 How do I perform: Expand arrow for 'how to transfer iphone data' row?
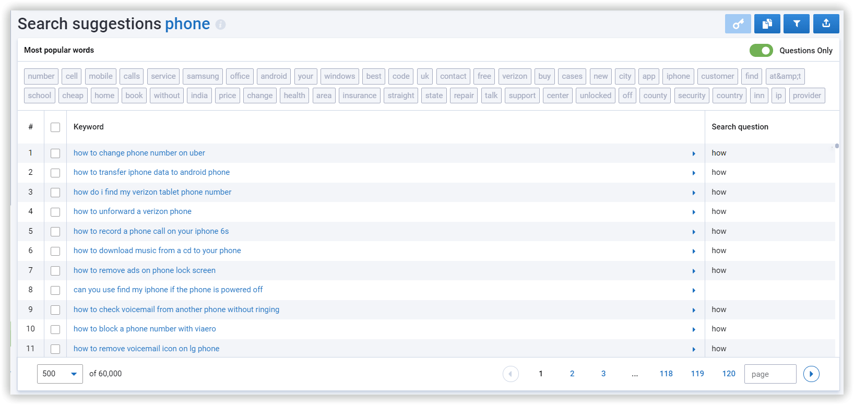pos(694,173)
